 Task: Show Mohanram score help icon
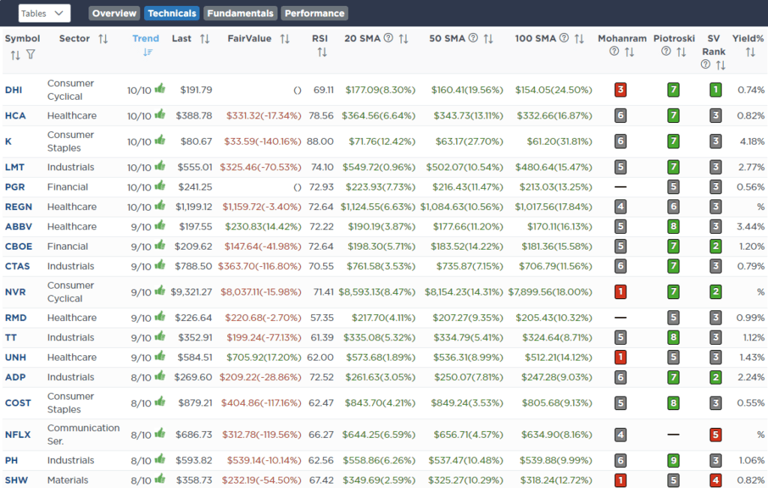pos(614,51)
